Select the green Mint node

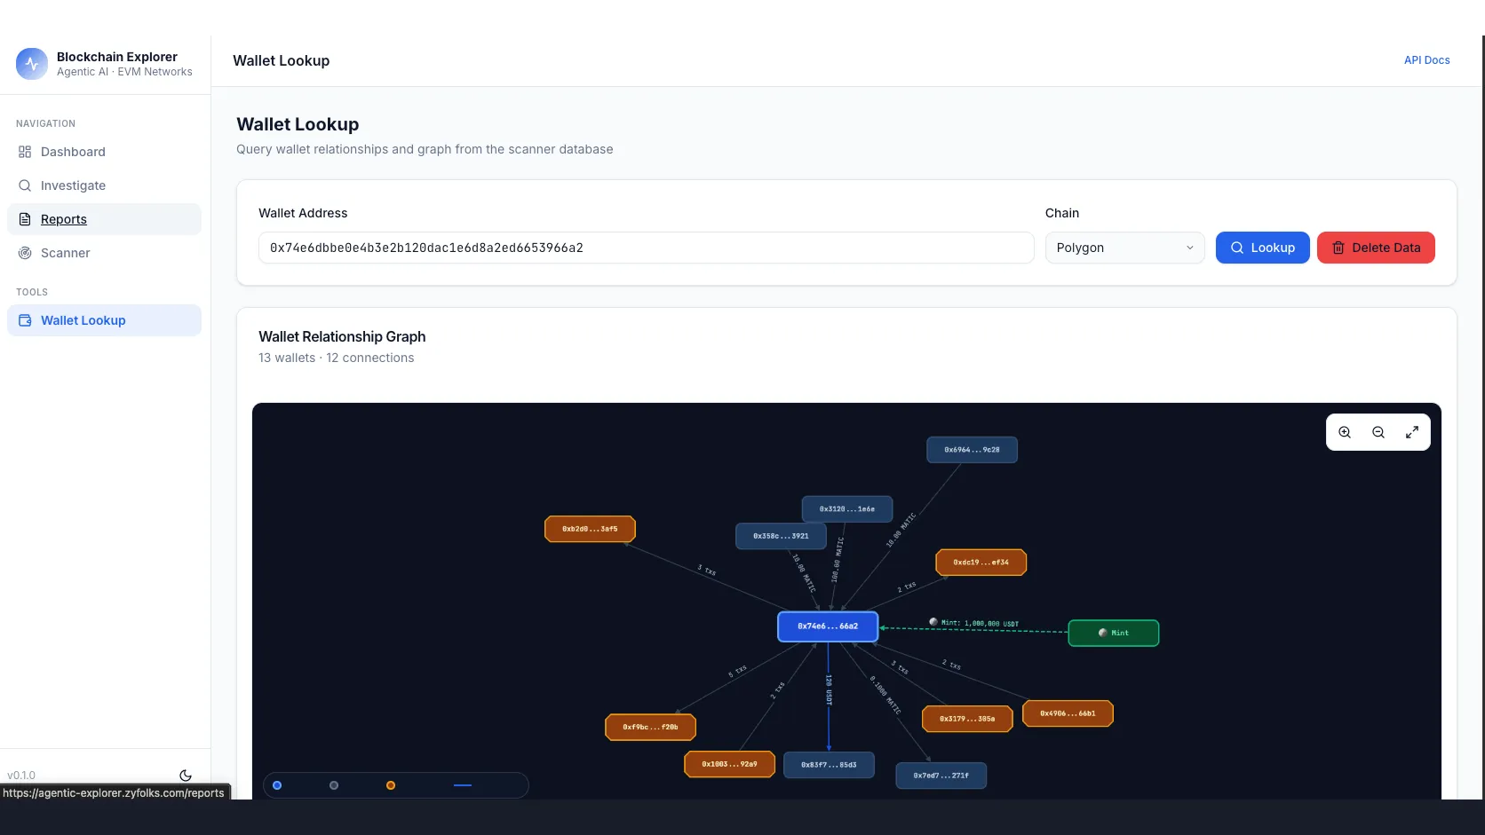coord(1114,634)
